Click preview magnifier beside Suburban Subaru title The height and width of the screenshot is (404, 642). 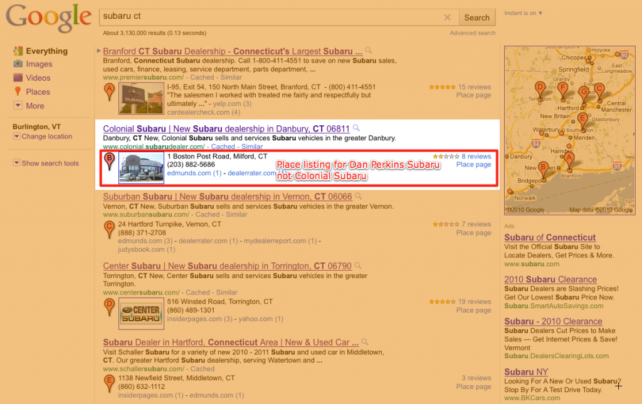(358, 196)
